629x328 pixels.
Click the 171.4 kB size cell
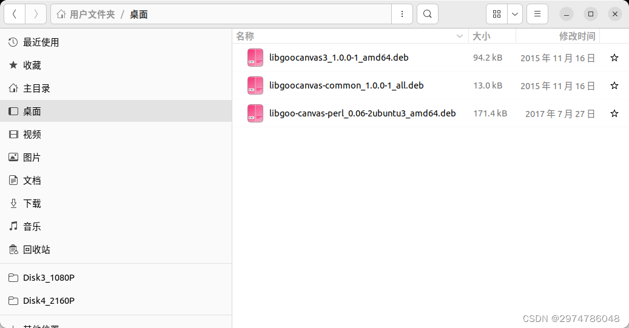(490, 113)
